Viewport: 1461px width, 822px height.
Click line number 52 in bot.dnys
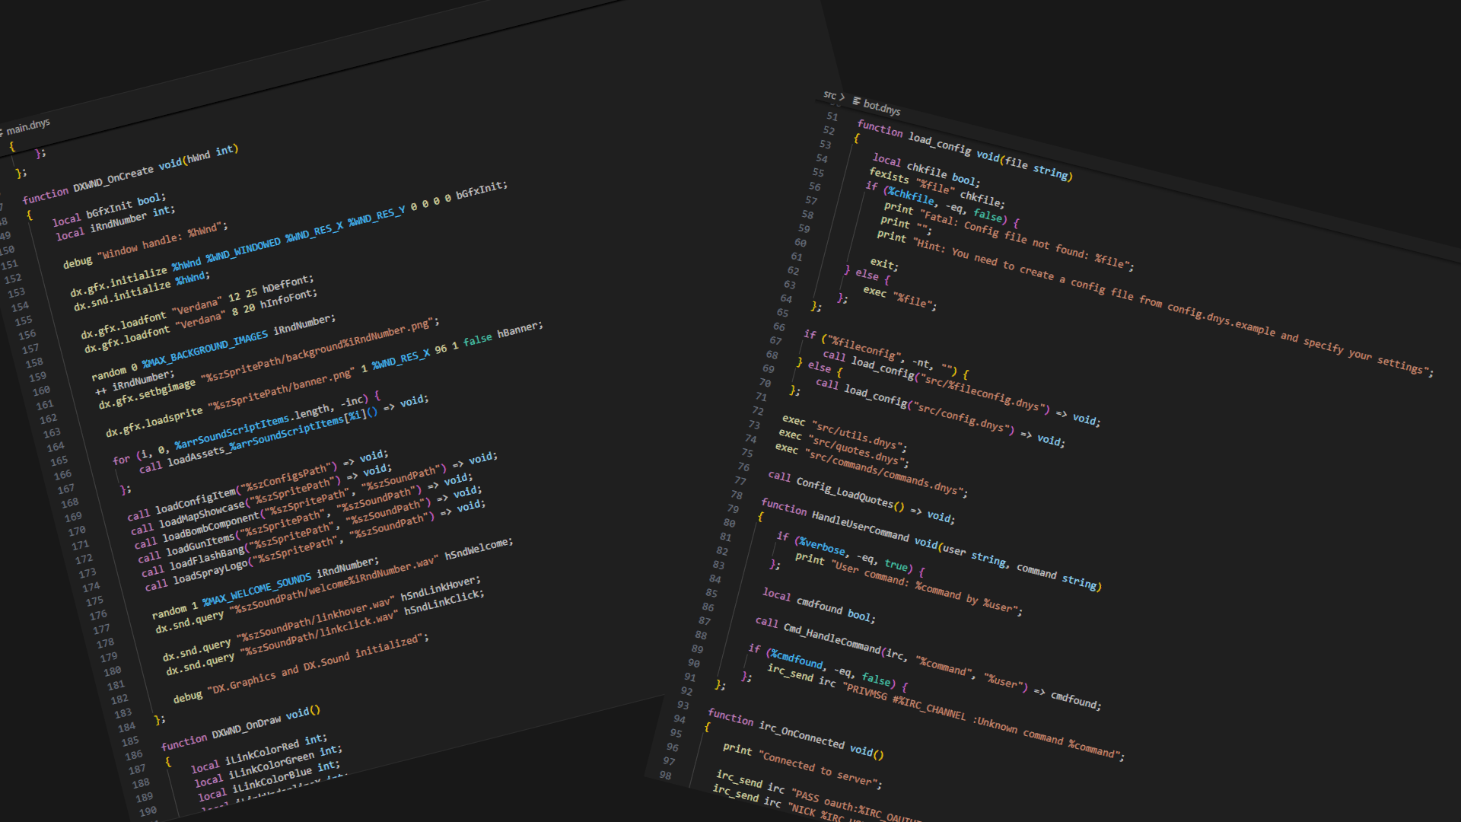[x=829, y=130]
